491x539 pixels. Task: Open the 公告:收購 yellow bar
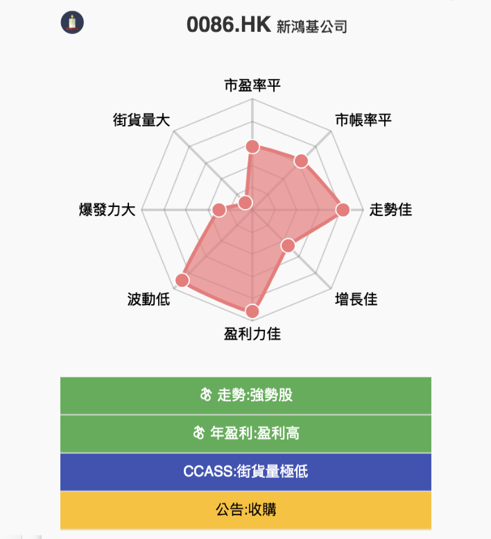coord(245,510)
